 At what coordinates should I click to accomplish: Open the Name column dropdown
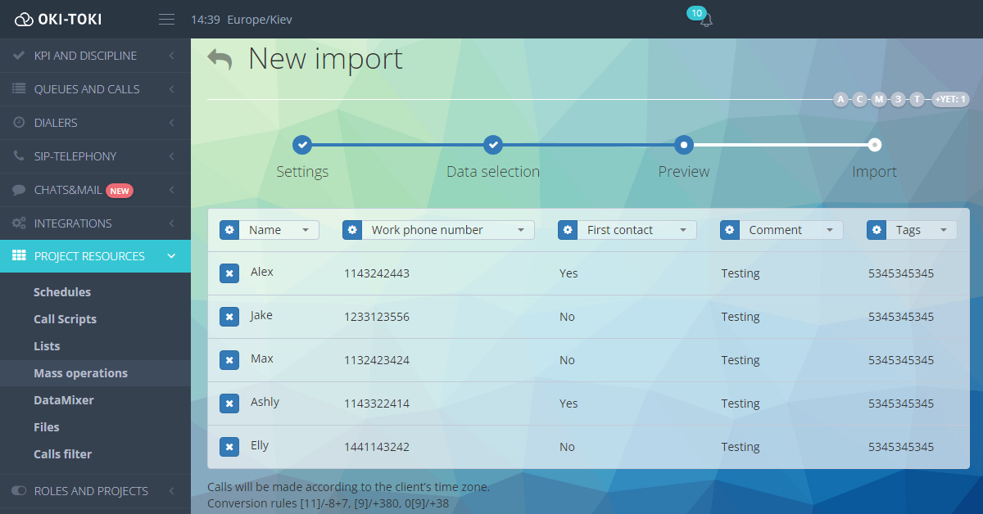279,230
